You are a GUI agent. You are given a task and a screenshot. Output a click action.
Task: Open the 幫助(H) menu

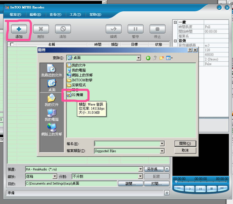click(x=95, y=15)
